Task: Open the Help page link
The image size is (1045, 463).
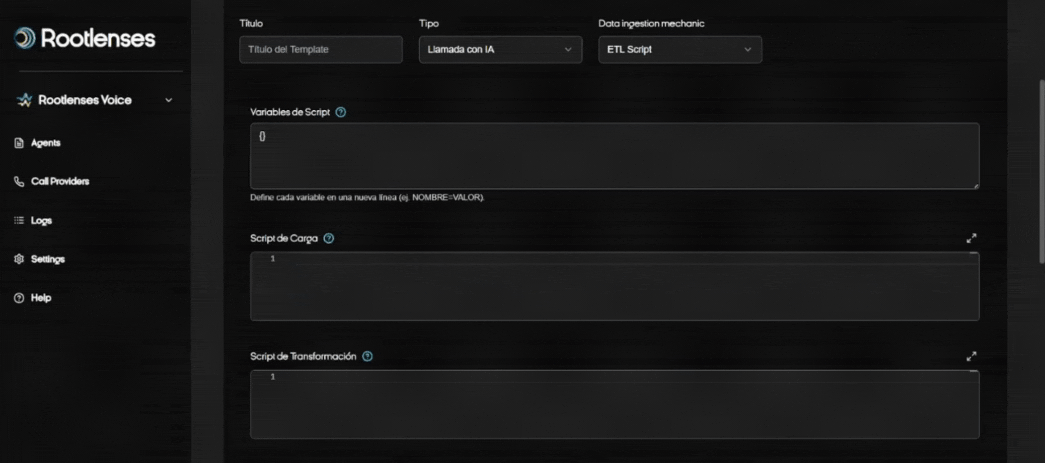Action: click(x=41, y=298)
